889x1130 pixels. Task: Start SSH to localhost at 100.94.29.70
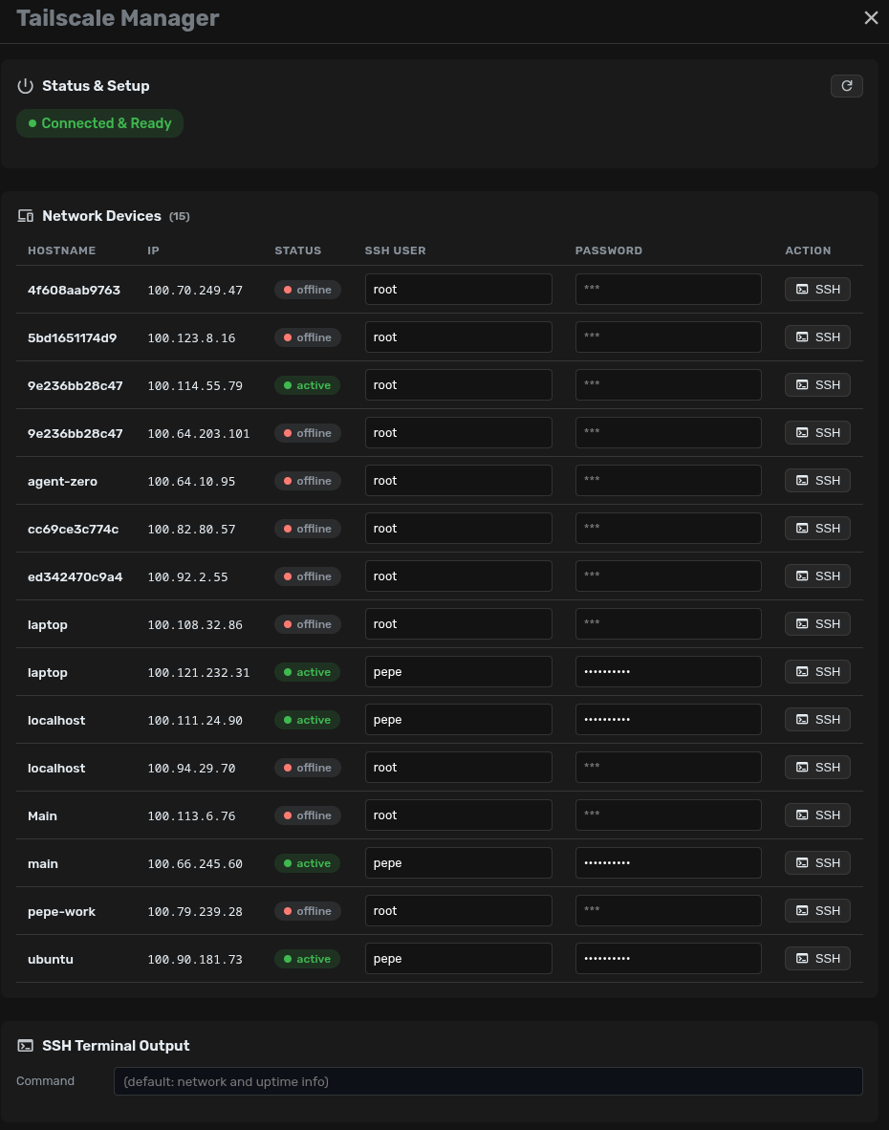(817, 767)
